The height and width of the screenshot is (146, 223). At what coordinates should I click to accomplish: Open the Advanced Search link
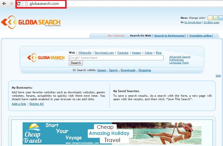180,57
